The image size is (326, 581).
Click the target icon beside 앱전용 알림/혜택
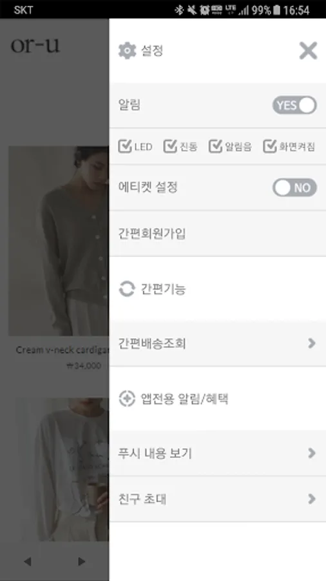coord(127,399)
